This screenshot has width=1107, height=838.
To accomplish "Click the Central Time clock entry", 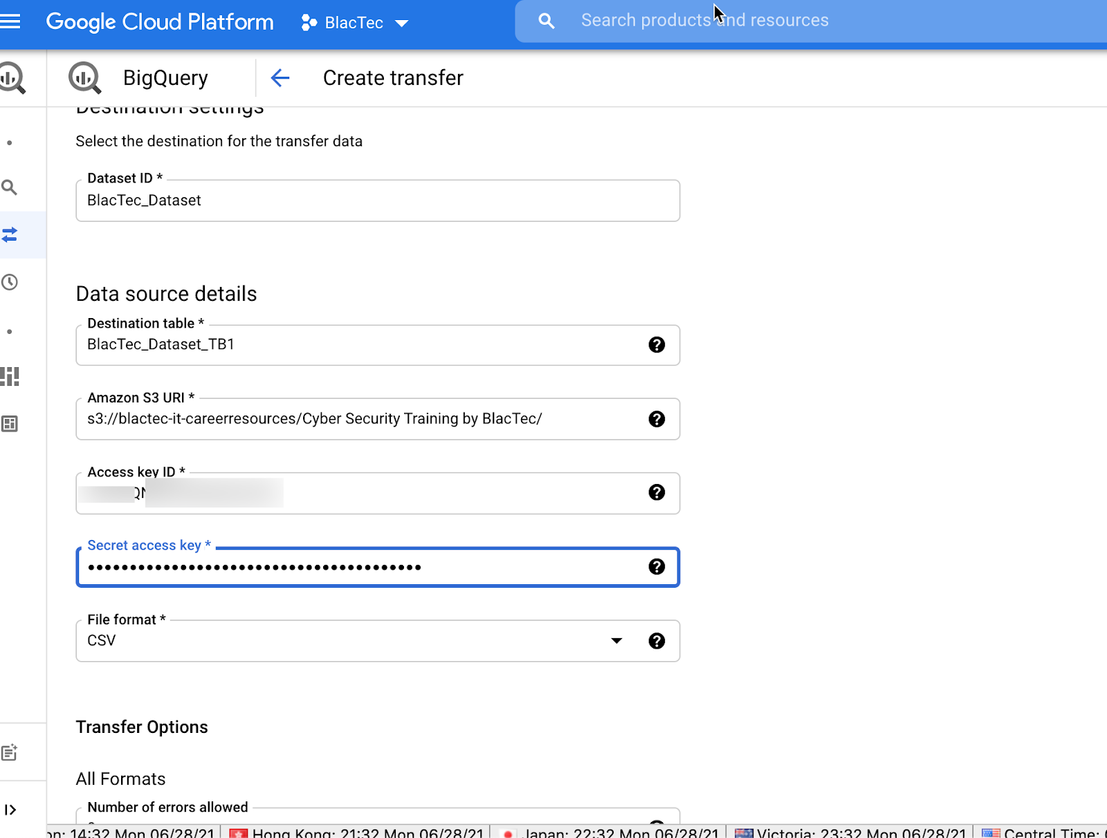I will [1044, 832].
